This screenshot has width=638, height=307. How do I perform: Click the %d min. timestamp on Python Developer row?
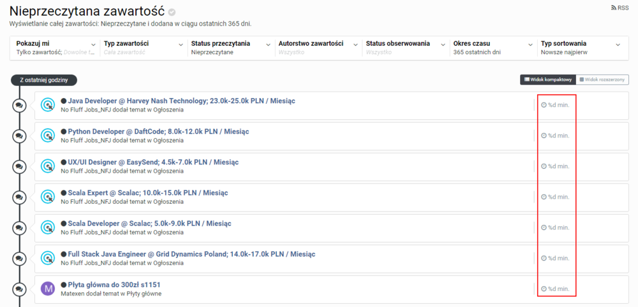(x=556, y=136)
